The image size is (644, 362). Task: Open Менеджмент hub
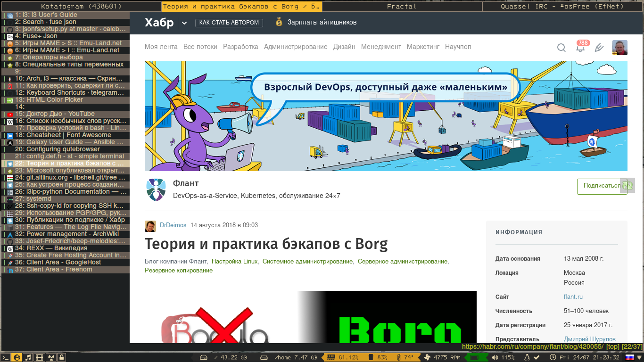tap(381, 47)
